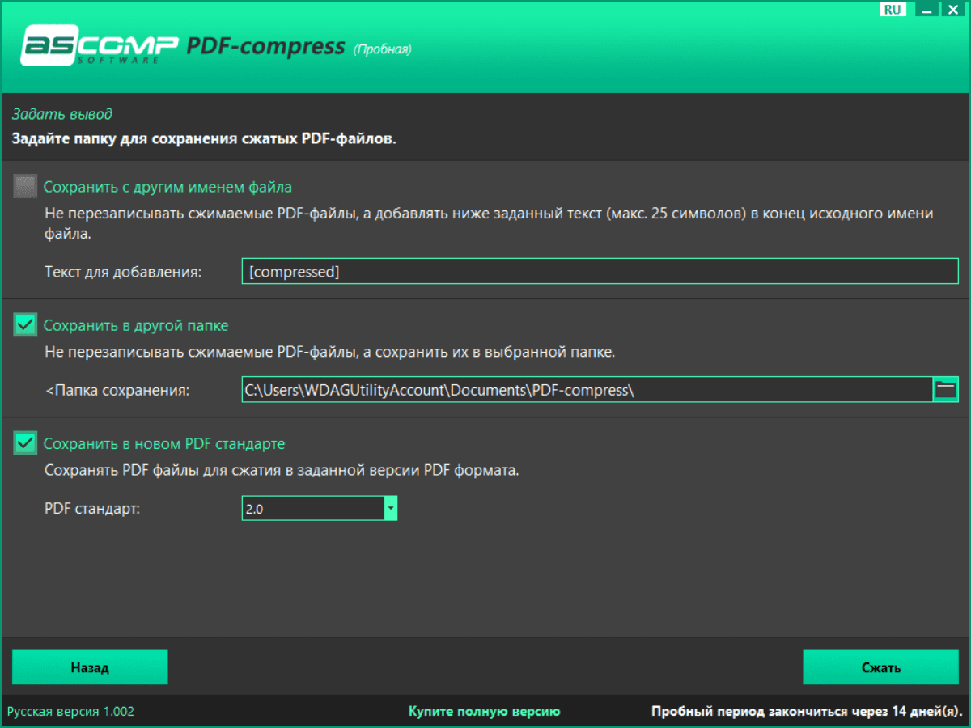Click the 'Текст для добавления:' field label
The image size is (971, 728).
pos(123,273)
